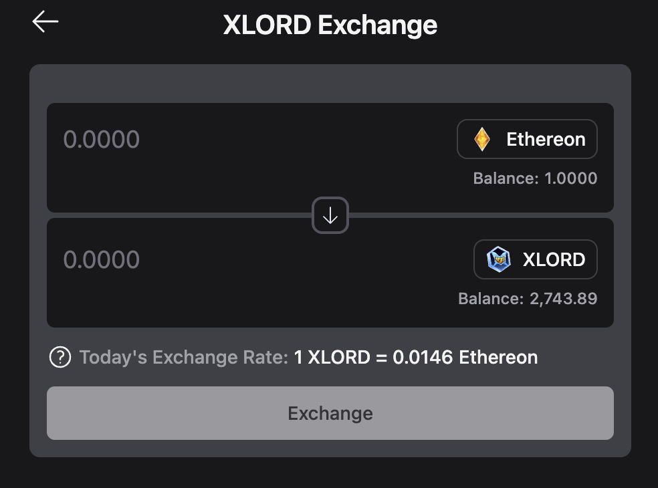Image resolution: width=658 pixels, height=488 pixels.
Task: Open the Ethereon currency selector
Action: coord(527,139)
